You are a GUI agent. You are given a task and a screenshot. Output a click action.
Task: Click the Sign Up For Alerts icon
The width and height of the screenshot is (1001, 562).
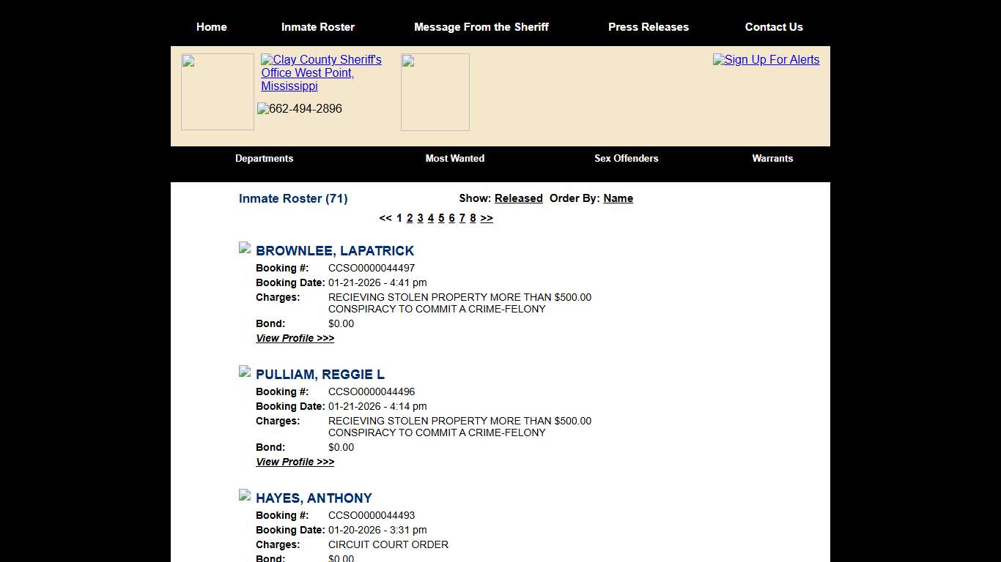766,60
